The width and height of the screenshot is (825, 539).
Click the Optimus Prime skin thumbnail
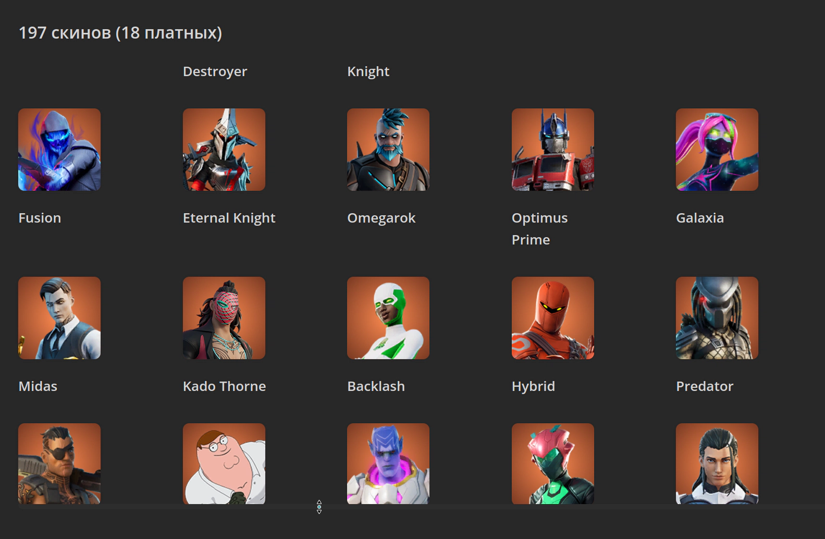point(553,150)
